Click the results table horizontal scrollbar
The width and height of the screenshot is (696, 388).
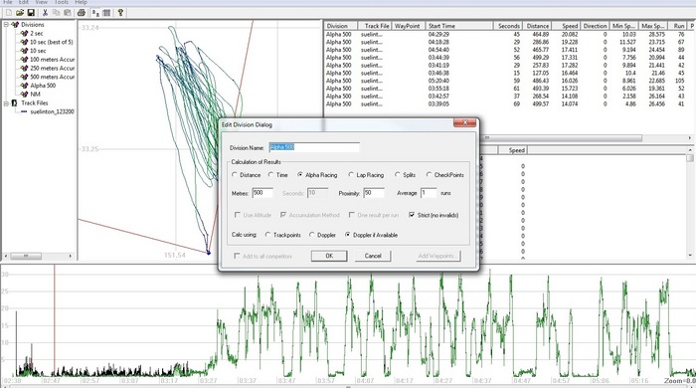[x=586, y=138]
